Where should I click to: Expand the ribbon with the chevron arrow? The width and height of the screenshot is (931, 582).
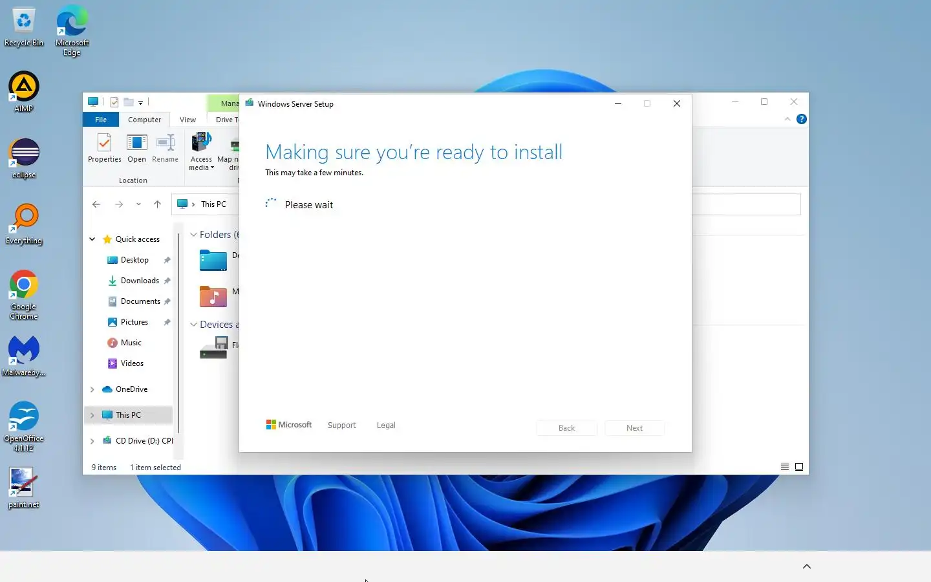tap(787, 119)
